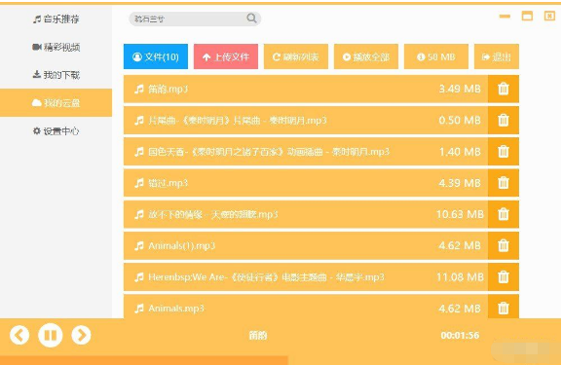Open 音乐推荐 in the sidebar
The height and width of the screenshot is (365, 562).
coord(56,19)
